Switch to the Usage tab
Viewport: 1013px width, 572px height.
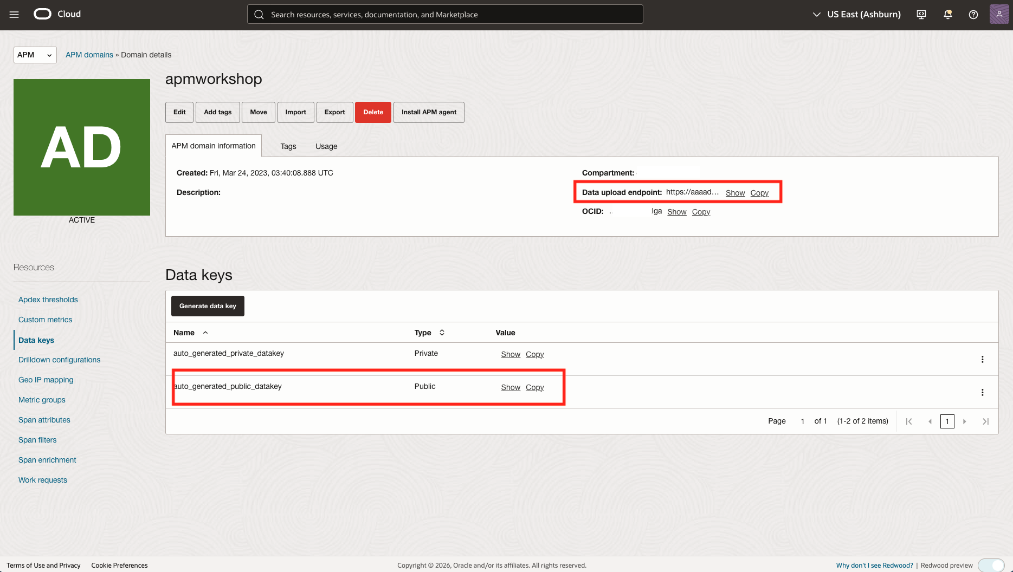tap(326, 146)
